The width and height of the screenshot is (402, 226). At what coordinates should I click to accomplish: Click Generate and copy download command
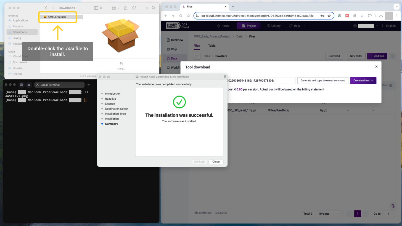coord(322,81)
